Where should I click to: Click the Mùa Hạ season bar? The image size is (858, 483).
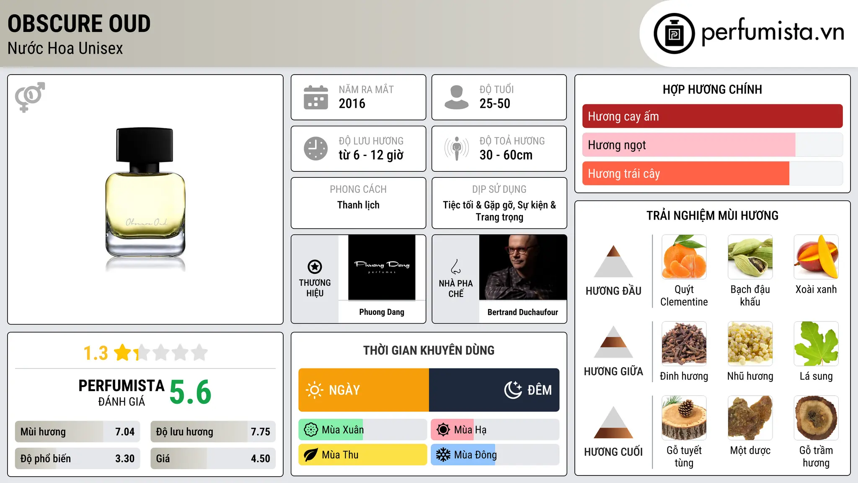pyautogui.click(x=495, y=430)
